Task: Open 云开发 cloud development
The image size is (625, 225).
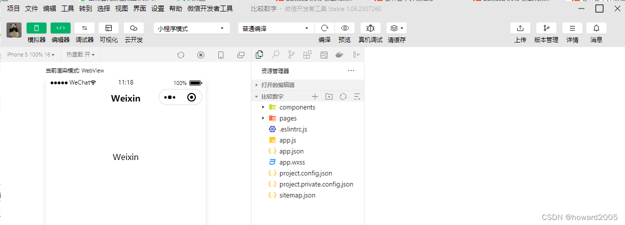Action: click(x=134, y=28)
